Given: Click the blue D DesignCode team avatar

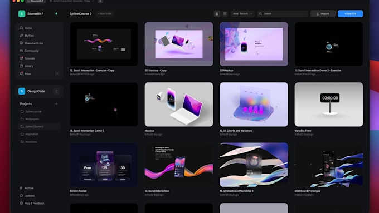Looking at the screenshot, I should (x=22, y=91).
